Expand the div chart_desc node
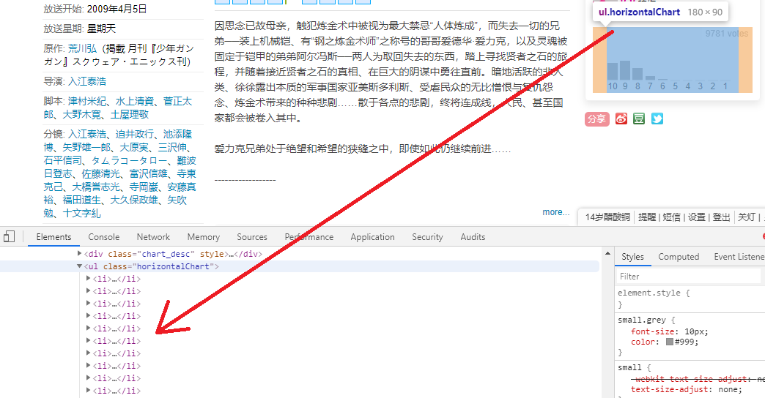The image size is (765, 398). click(x=80, y=254)
